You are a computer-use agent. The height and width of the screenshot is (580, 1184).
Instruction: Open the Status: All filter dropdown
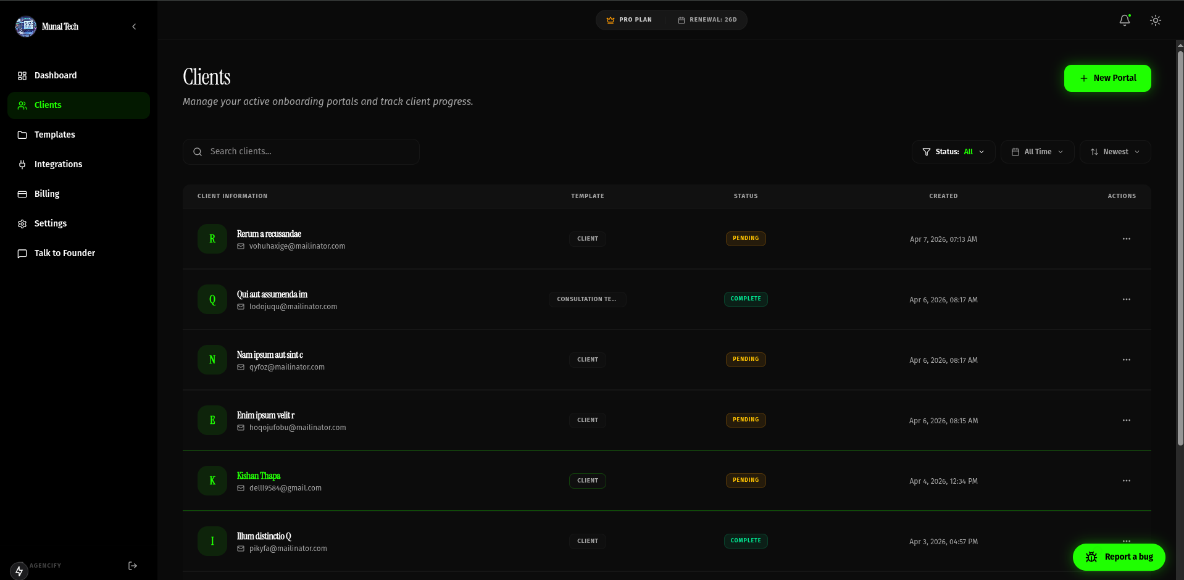click(953, 151)
